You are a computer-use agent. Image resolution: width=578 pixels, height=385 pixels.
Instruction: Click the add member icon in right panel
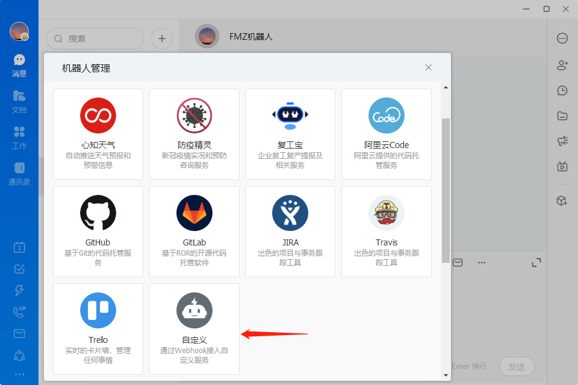click(x=562, y=65)
